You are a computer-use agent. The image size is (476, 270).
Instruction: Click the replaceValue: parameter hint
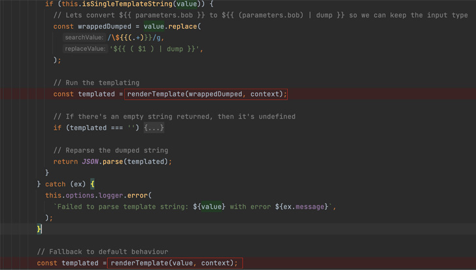pos(85,49)
